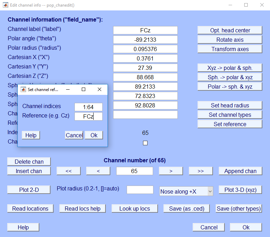270x237 pixels.
Task: Toggle the checkbox below index 65
Action: pyautogui.click(x=145, y=143)
